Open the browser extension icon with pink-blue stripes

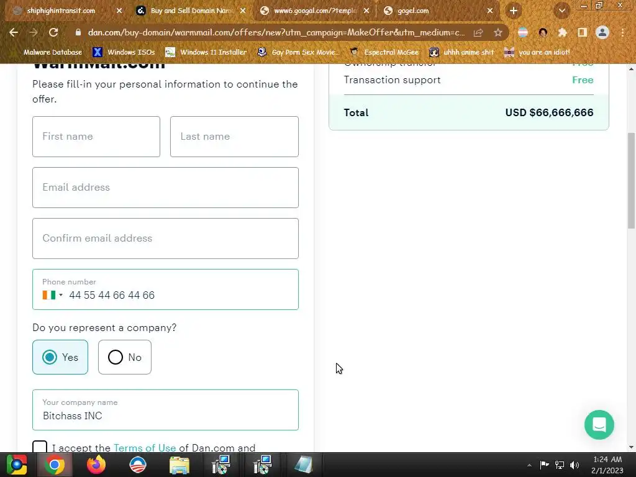coord(523,32)
